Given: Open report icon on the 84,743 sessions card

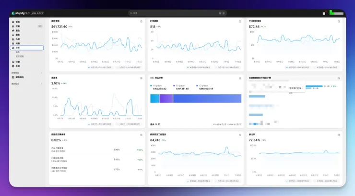Looking at the screenshot, I should coord(240,135).
